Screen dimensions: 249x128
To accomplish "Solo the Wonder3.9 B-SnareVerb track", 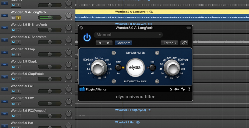I will 18,30.
